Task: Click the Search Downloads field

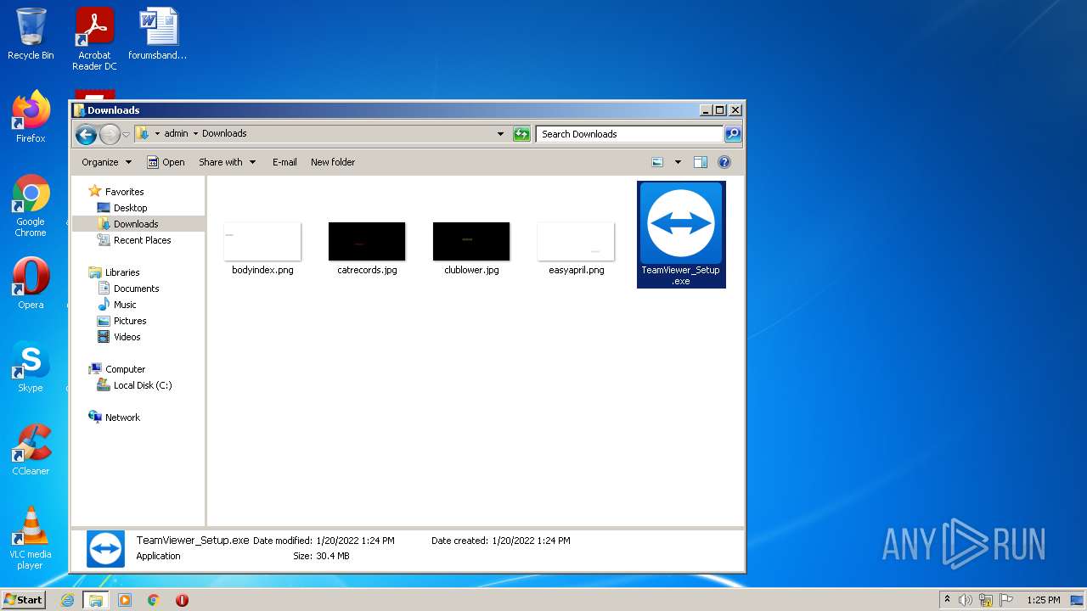Action: 629,134
